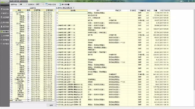The image size is (195, 109).
Task: Check the box for row 163 dated 2017-12-13
Action: [28, 100]
